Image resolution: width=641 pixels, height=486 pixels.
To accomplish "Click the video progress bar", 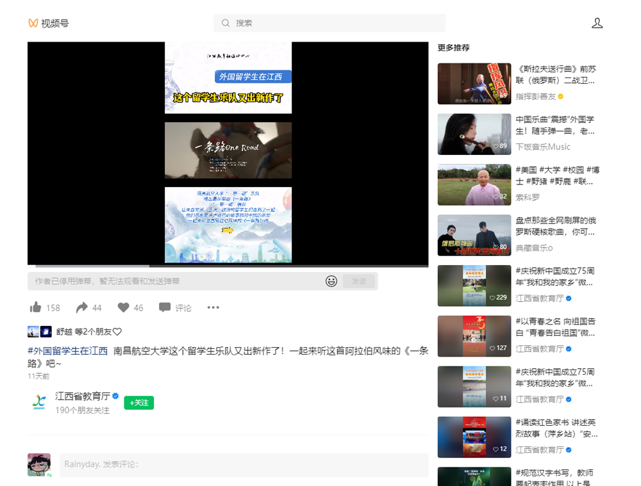I will pos(228,265).
